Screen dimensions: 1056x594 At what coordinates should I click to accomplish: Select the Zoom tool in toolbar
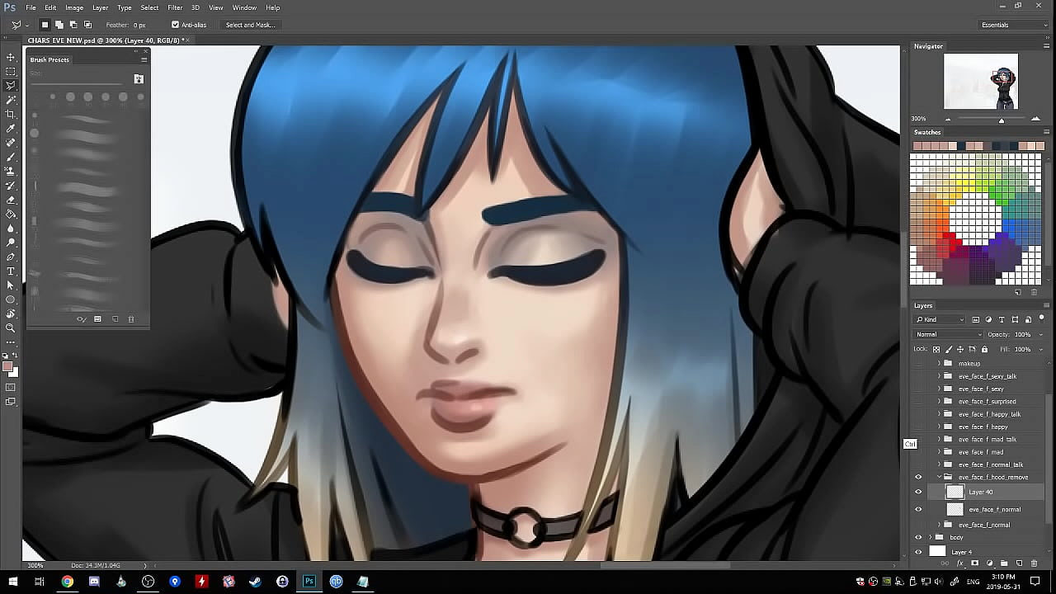[11, 328]
